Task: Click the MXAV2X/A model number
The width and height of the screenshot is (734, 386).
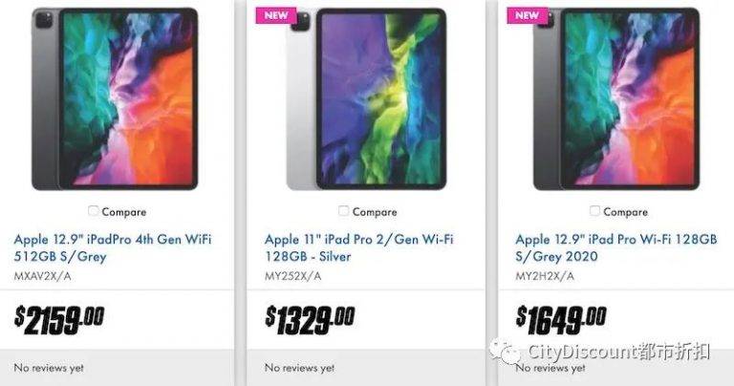Action: (x=43, y=276)
